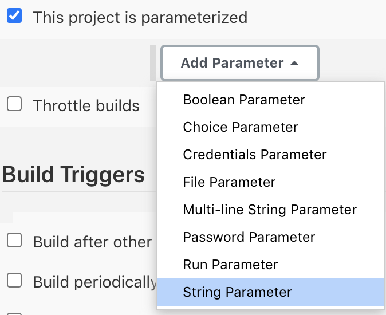Uncheck This project is parameterized checkbox

click(14, 15)
